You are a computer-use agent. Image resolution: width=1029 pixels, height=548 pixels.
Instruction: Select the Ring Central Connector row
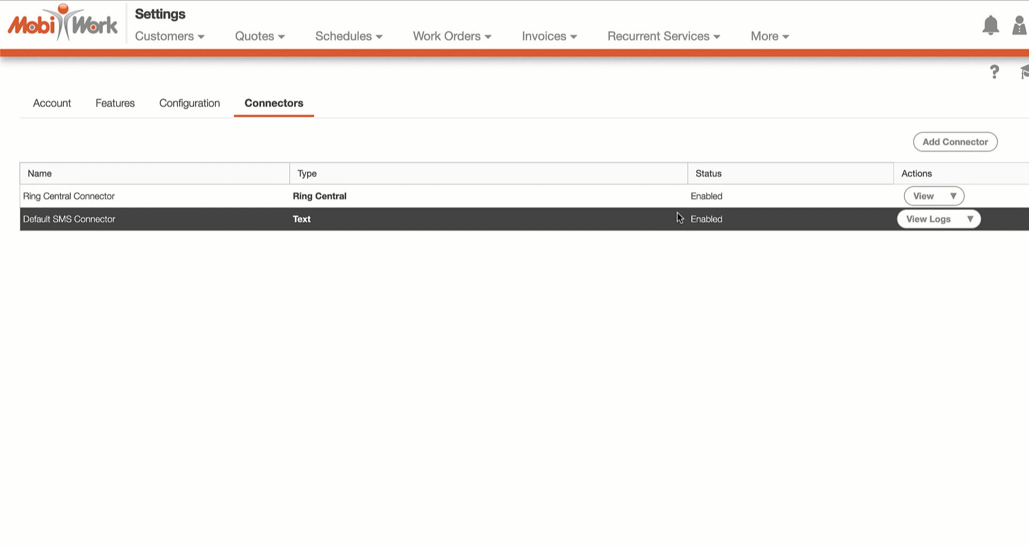tap(69, 196)
